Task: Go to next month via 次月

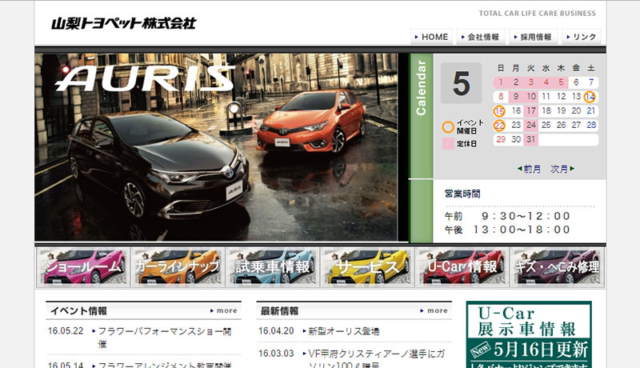Action: (x=562, y=169)
